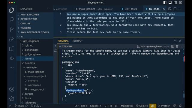
Task: Open the Accounts menu icon
Action: 12,89
